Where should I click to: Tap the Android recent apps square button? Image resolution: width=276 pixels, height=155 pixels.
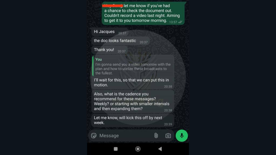pos(116,149)
